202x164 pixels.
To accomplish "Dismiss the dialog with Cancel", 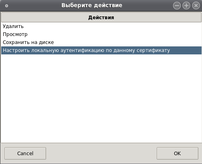I will [25, 153].
